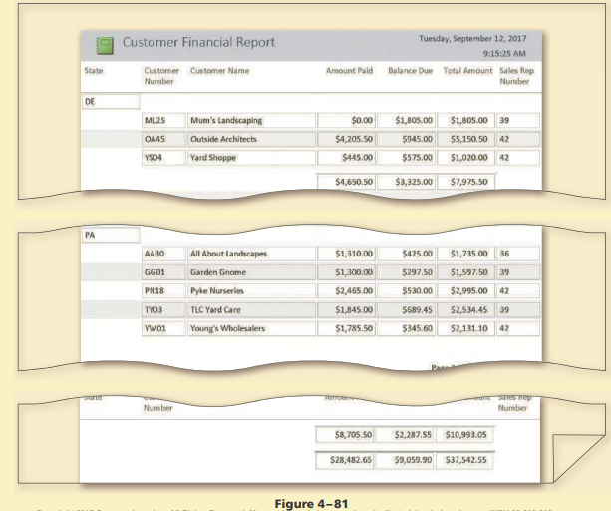The image size is (611, 511).
Task: Click the Young's Wholesalers name cell
Action: click(251, 328)
